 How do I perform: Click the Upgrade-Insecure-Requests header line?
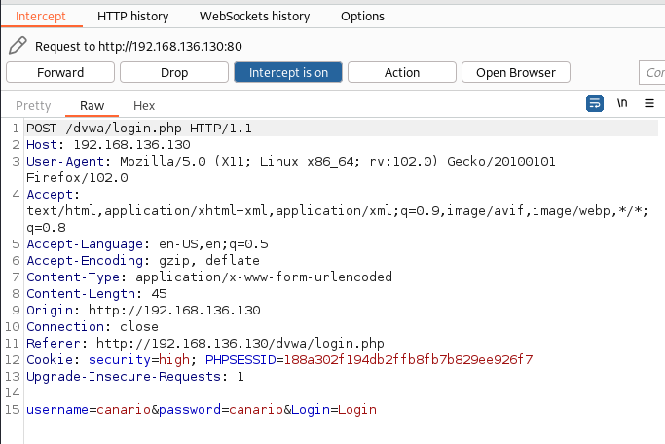[135, 376]
